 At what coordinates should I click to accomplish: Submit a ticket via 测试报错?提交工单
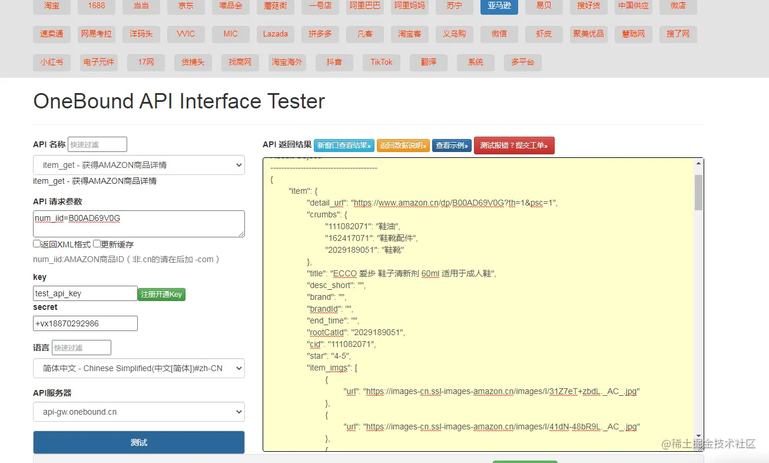point(514,145)
